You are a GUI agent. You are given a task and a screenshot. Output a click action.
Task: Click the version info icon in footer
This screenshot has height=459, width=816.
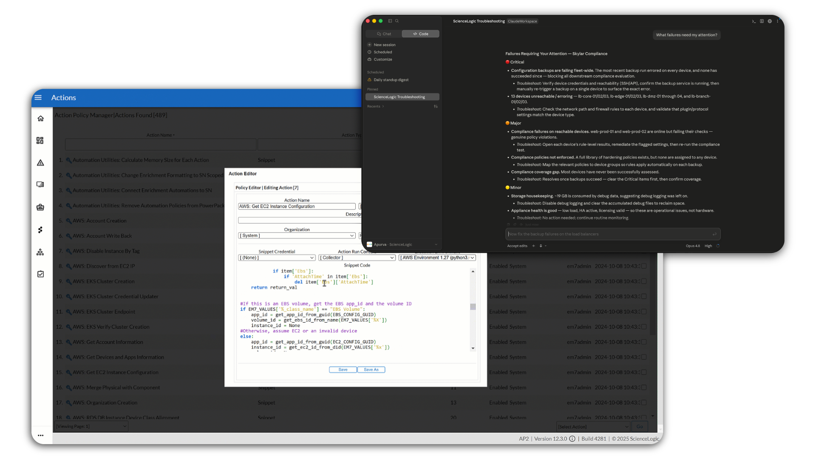pos(572,439)
